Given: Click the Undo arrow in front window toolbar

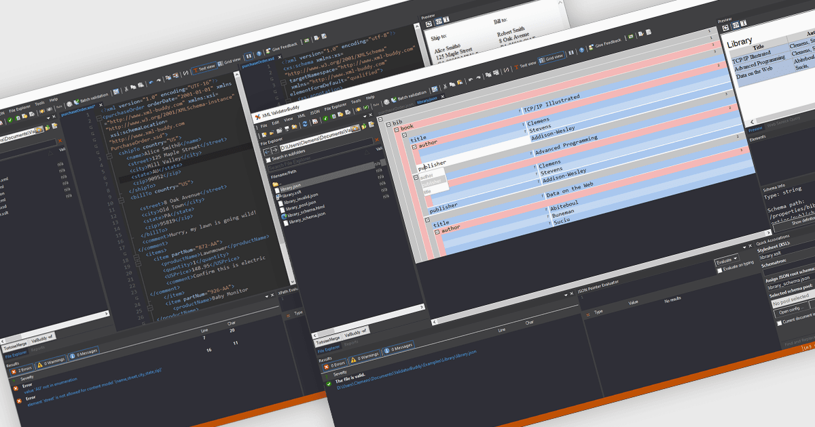Looking at the screenshot, I should click(x=470, y=79).
